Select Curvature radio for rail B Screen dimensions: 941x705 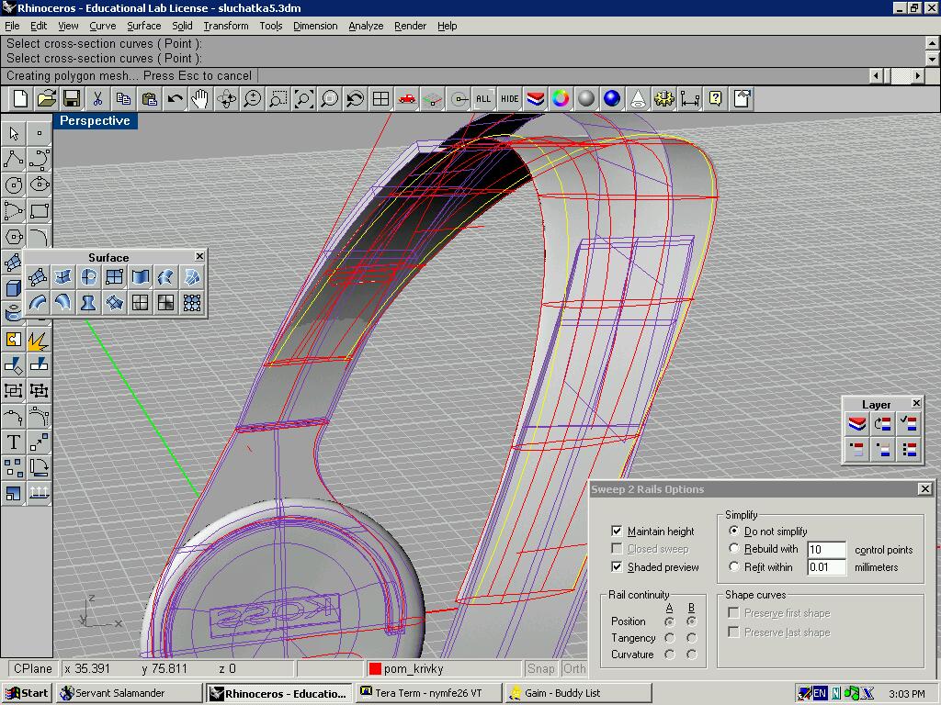point(691,655)
